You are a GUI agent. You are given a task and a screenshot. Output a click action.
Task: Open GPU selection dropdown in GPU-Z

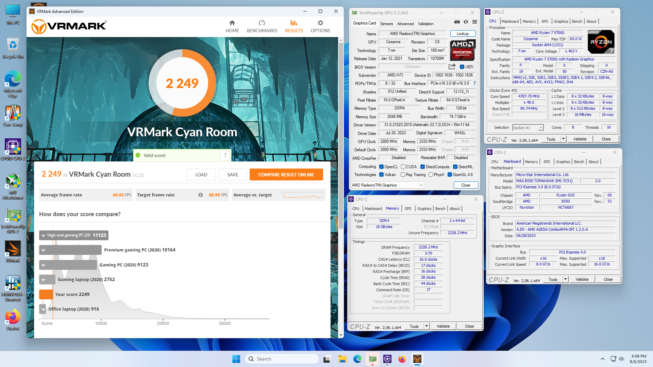[x=387, y=185]
